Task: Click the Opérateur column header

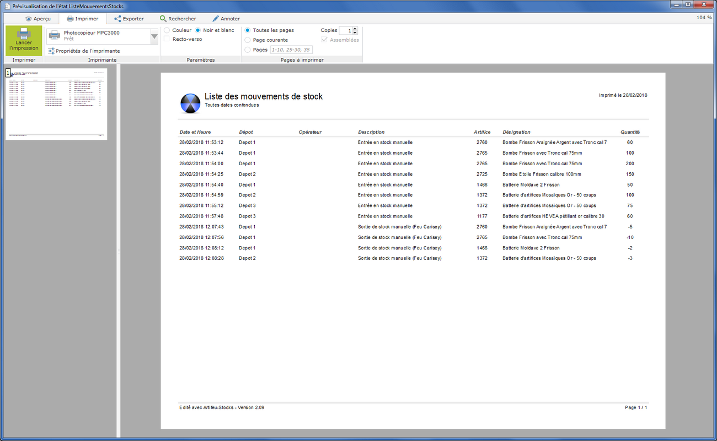Action: click(310, 132)
